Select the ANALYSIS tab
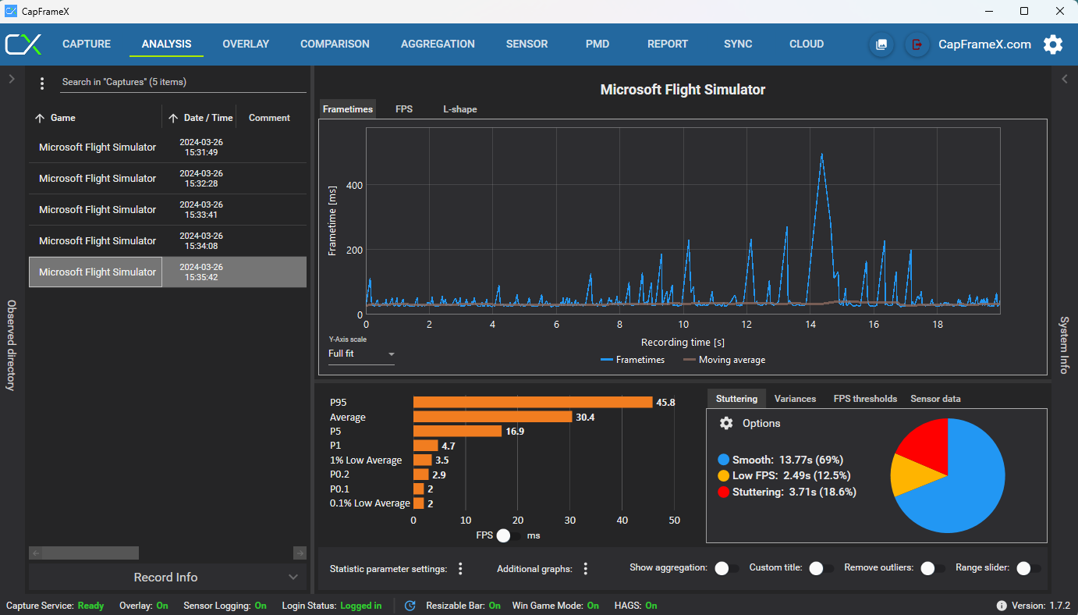The height and width of the screenshot is (615, 1078). (166, 44)
